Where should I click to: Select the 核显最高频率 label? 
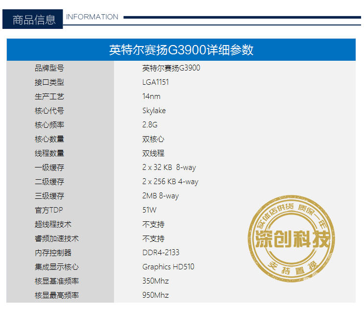point(57,295)
